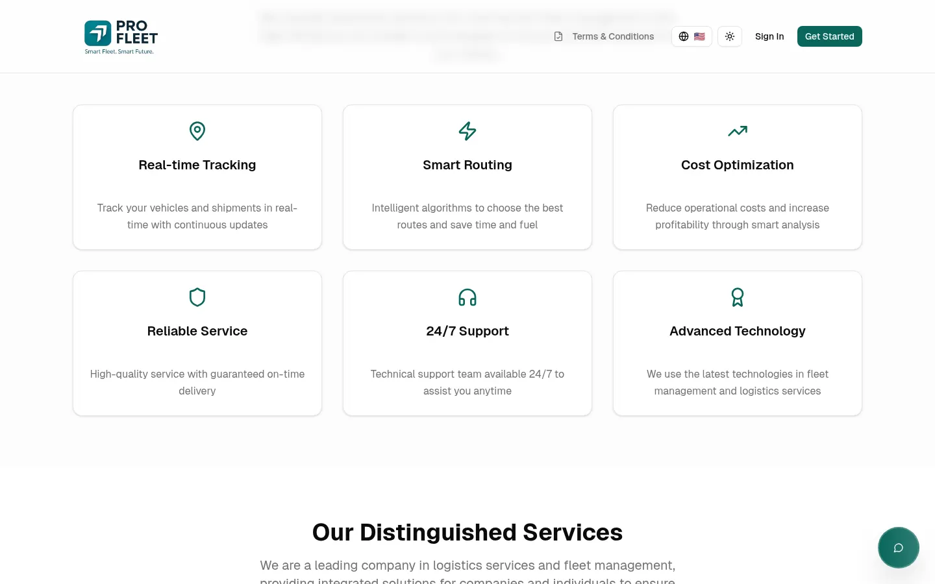Click the trending-up arrow icon for Cost Optimization
The image size is (935, 584).
click(x=738, y=131)
